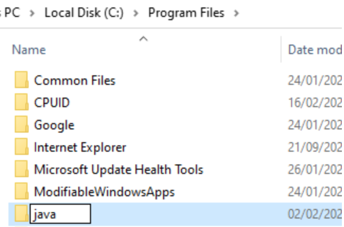
Task: Expand chevron between PC and Local Disk
Action: [32, 13]
